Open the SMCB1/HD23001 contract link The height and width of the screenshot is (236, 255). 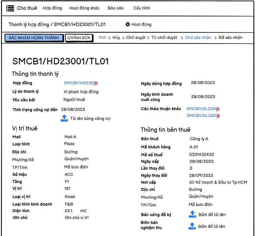pyautogui.click(x=81, y=83)
